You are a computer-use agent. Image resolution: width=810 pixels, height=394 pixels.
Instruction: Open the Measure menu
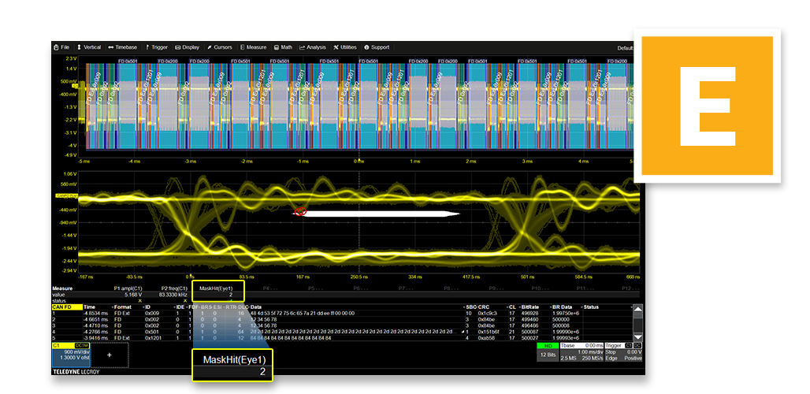pos(254,47)
